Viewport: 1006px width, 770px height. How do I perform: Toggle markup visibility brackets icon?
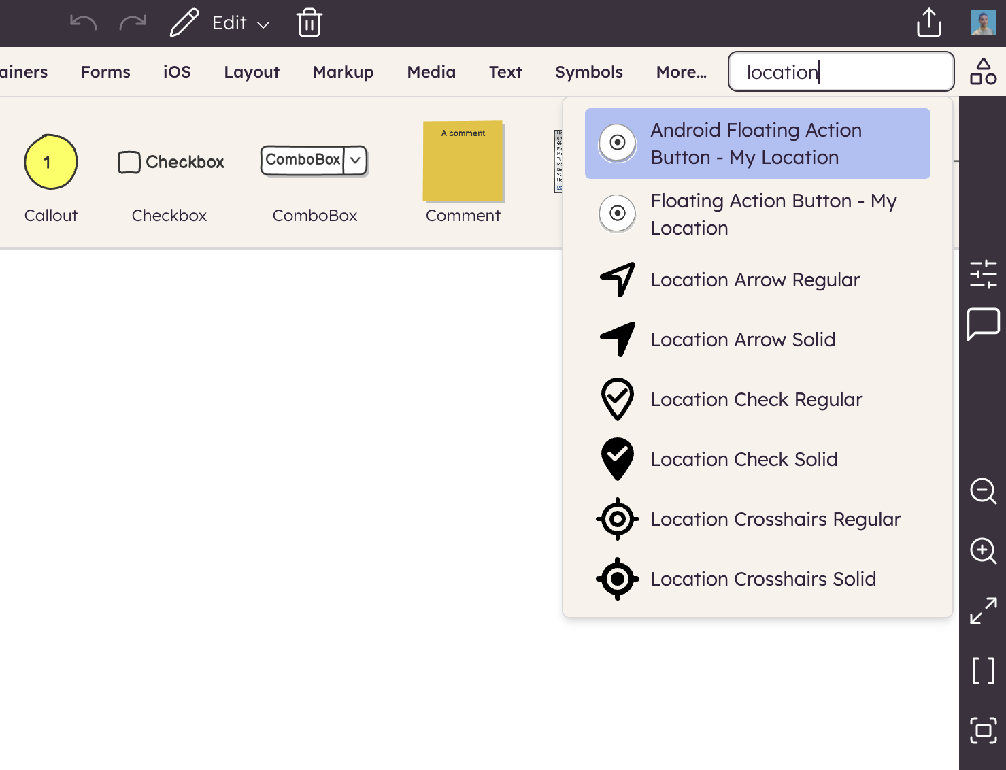click(x=983, y=671)
